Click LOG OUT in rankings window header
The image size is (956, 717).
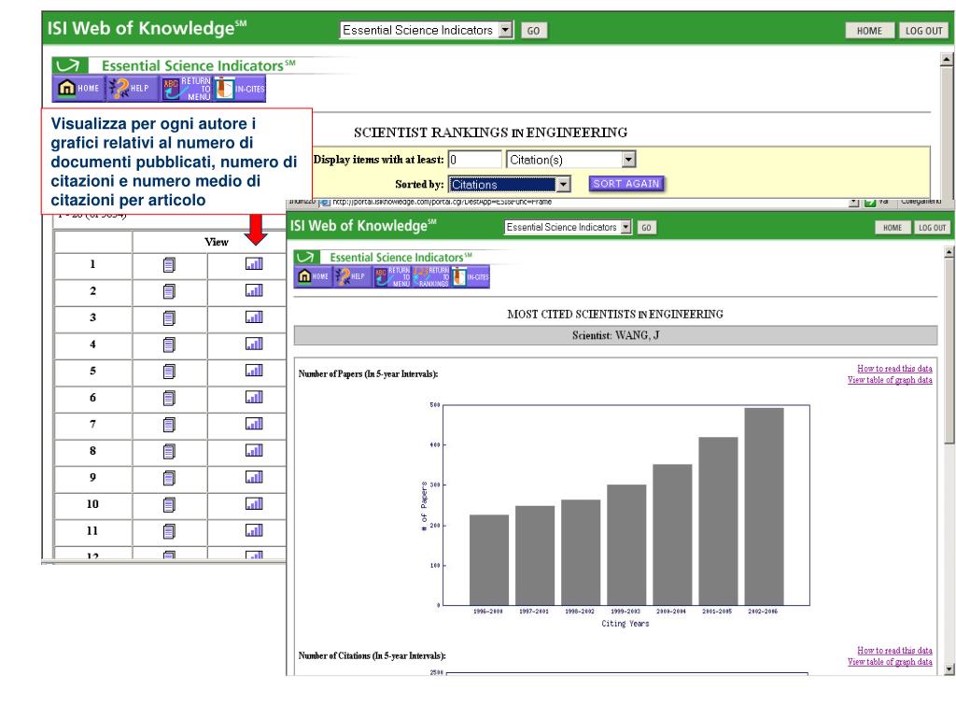923,31
